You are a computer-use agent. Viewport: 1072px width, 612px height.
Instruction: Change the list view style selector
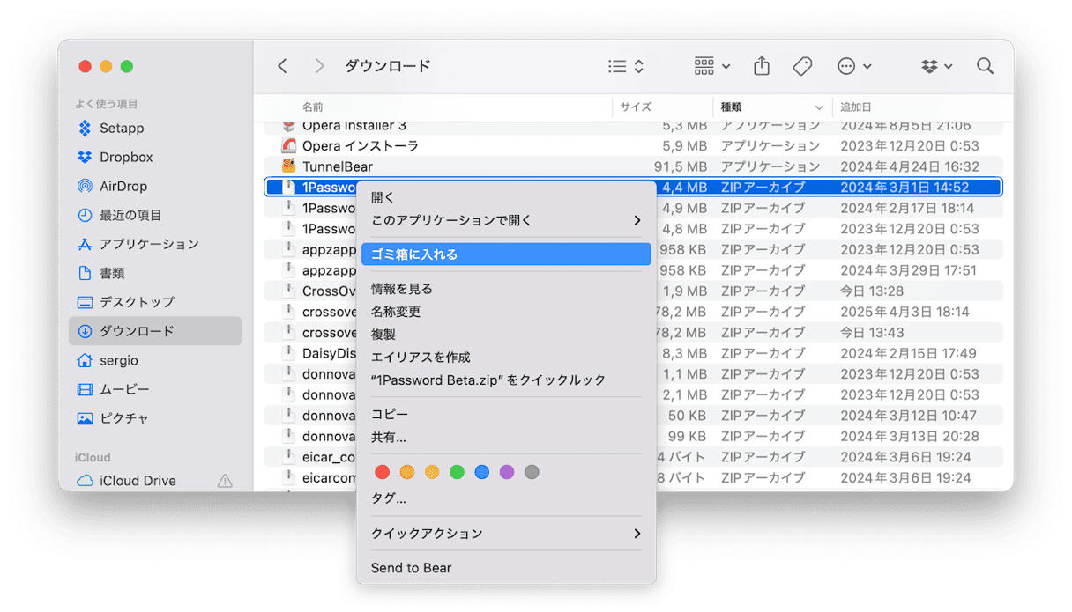[626, 66]
